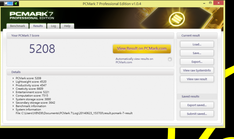234x139 pixels.
Task: Click the Saved results heading
Action: click(x=190, y=96)
